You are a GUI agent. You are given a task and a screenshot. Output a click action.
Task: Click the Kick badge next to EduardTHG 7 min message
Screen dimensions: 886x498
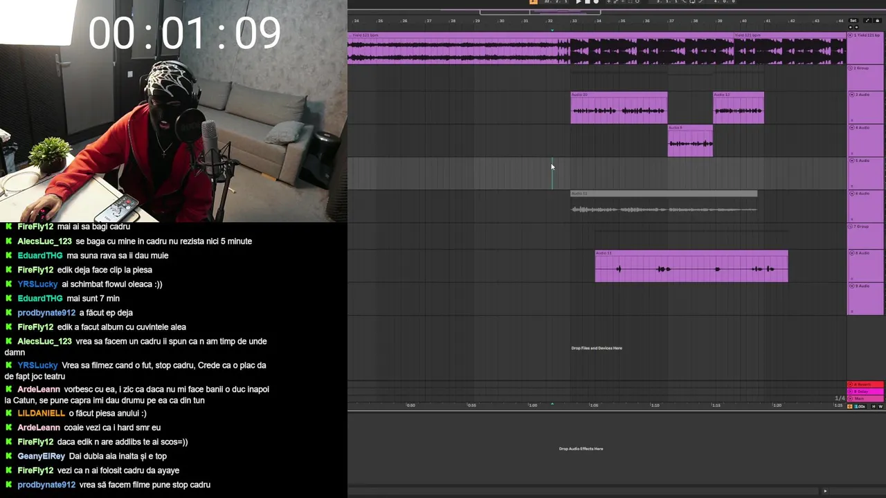[x=9, y=299]
